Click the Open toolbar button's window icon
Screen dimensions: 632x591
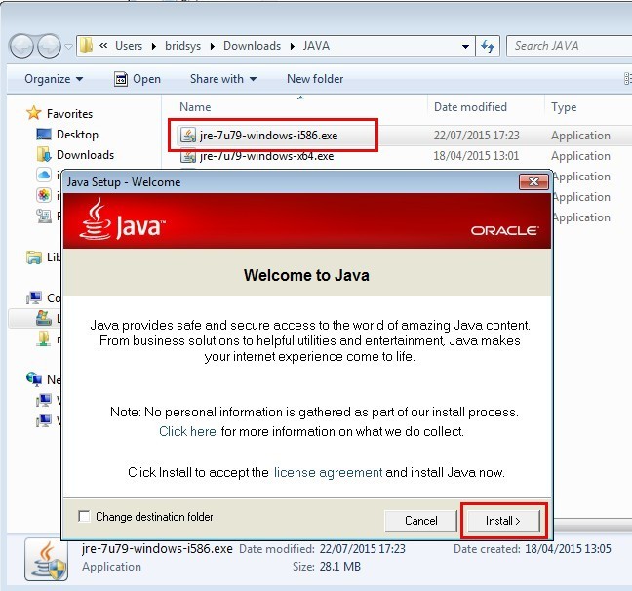click(x=121, y=79)
